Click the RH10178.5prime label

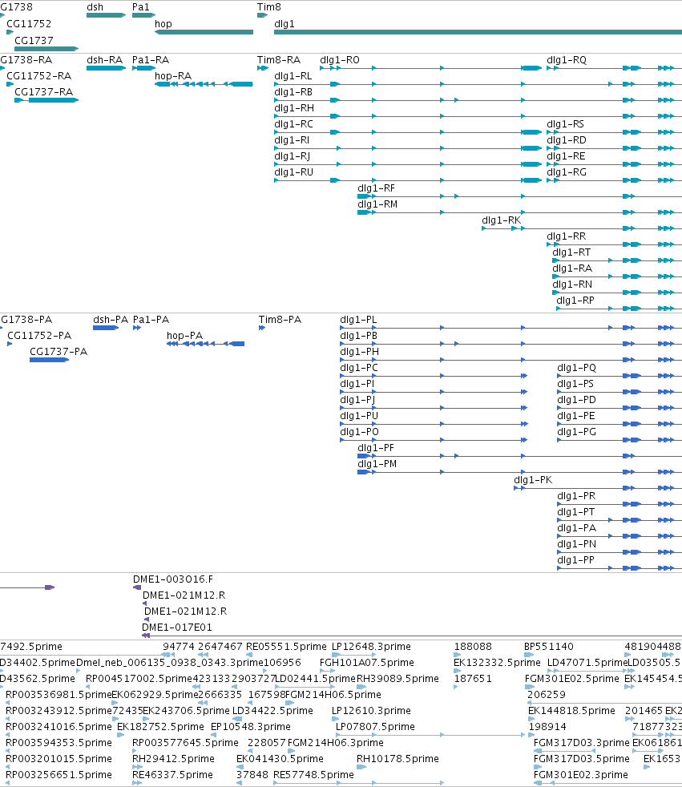coord(397,760)
